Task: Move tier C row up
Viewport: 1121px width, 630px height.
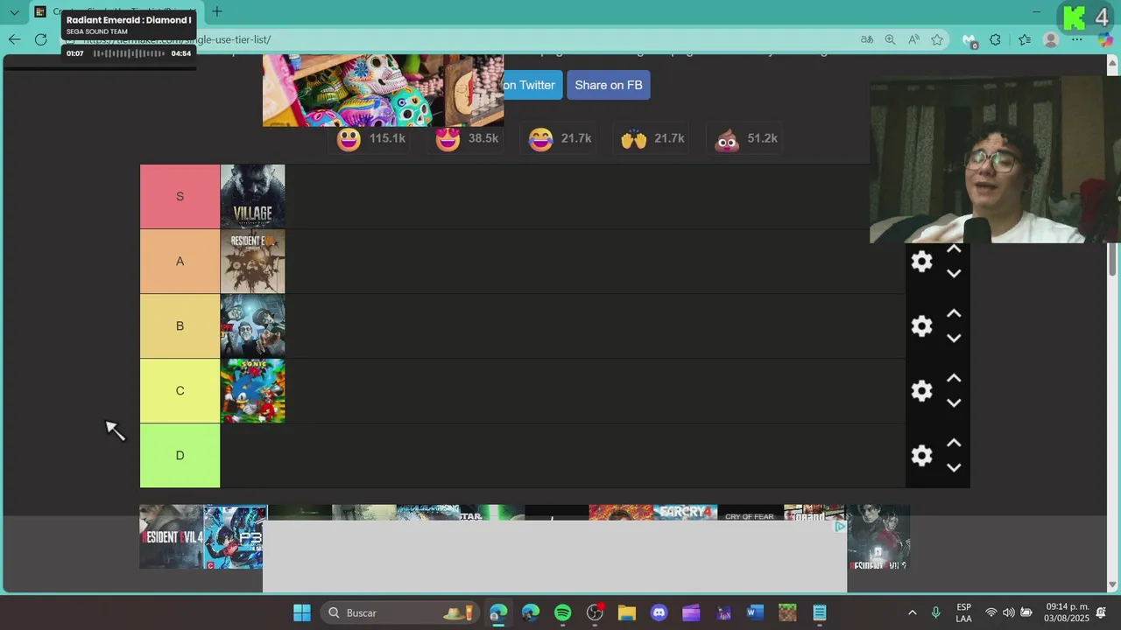Action: 954,378
